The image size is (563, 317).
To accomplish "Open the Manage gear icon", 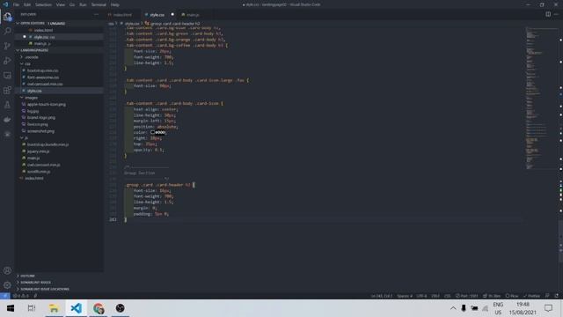I will 7,285.
